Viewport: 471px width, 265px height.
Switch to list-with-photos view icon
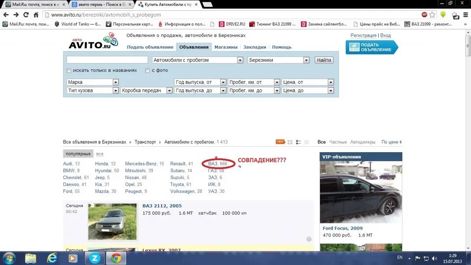click(x=298, y=142)
